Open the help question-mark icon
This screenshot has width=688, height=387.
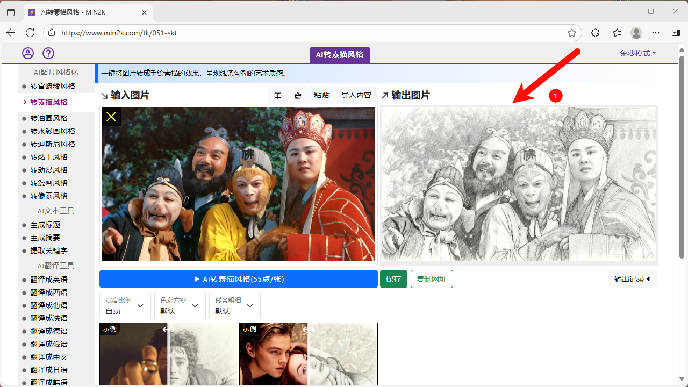[48, 53]
